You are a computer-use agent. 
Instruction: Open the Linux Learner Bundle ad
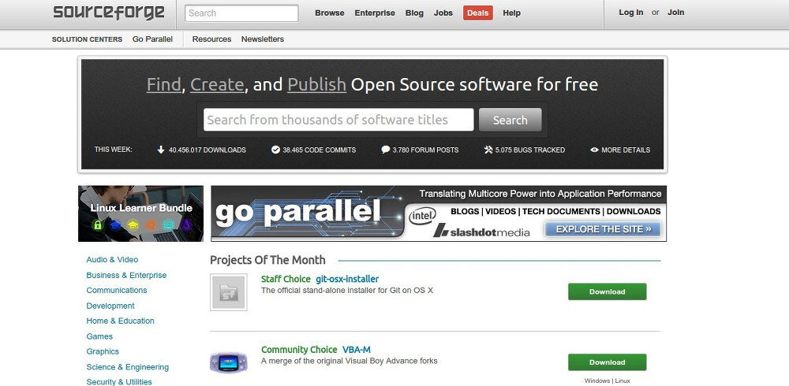[x=141, y=213]
